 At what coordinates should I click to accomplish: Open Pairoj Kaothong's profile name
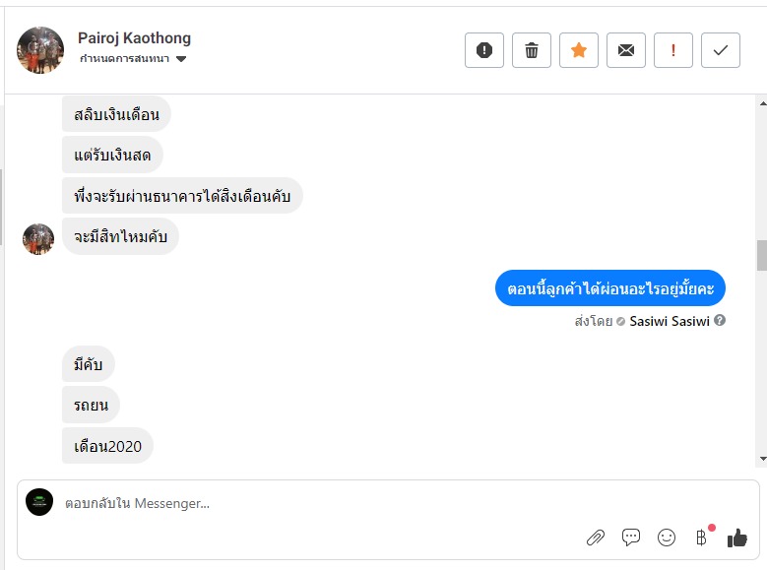tap(134, 38)
